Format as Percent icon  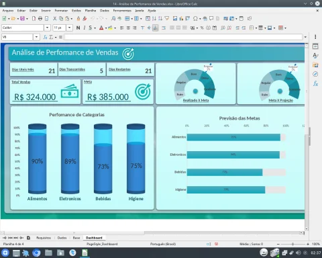tap(202, 28)
